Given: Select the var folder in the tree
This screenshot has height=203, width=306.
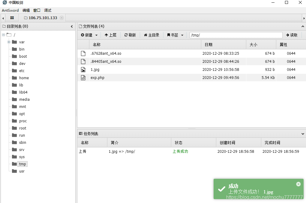Looking at the screenshot, I should pos(22,42).
